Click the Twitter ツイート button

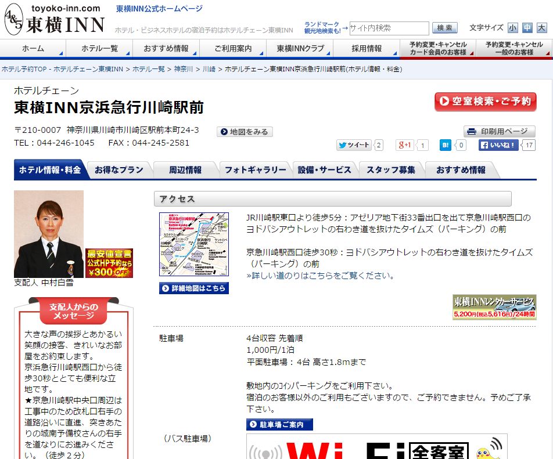354,145
